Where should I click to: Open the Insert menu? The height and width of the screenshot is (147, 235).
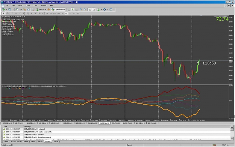pos(20,6)
